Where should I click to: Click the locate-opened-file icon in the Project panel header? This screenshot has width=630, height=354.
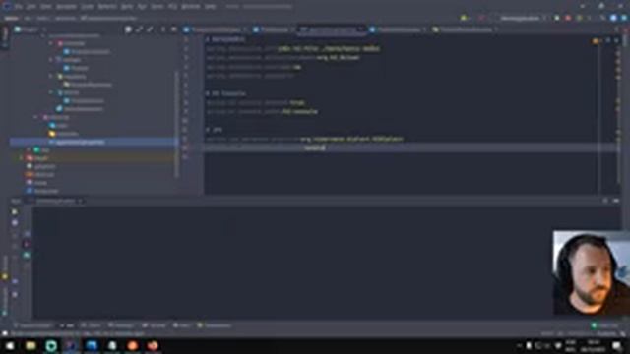[128, 29]
